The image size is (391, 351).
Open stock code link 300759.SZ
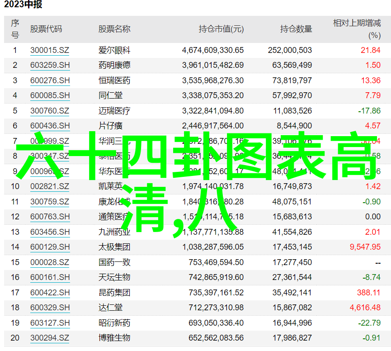coord(50,202)
